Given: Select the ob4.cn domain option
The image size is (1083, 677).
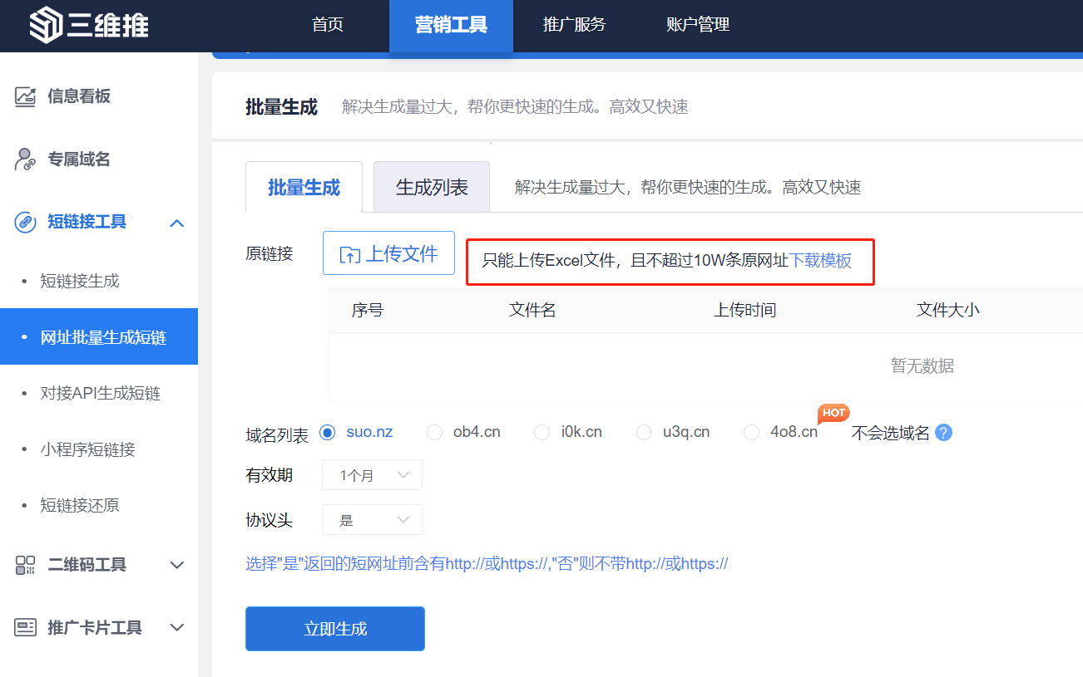Looking at the screenshot, I should 434,432.
